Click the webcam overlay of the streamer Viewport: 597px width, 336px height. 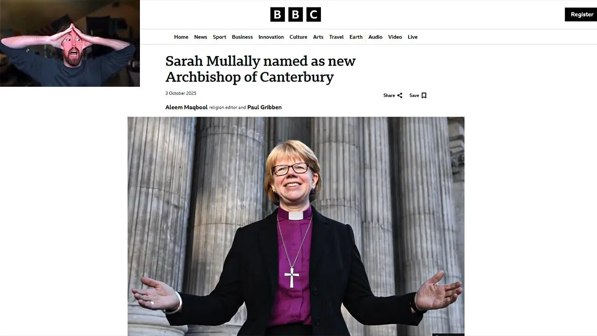tap(70, 43)
